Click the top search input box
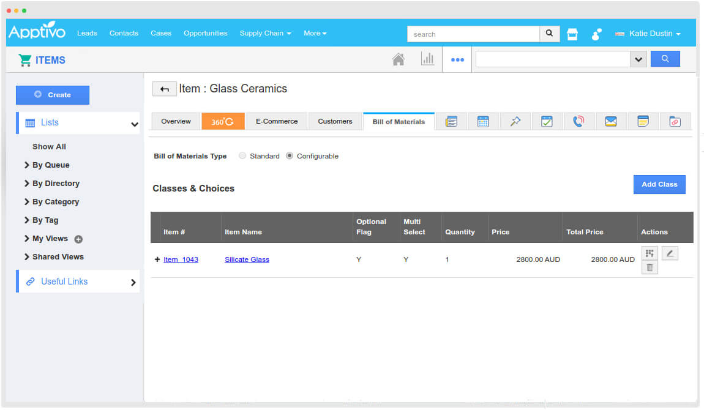 click(474, 34)
